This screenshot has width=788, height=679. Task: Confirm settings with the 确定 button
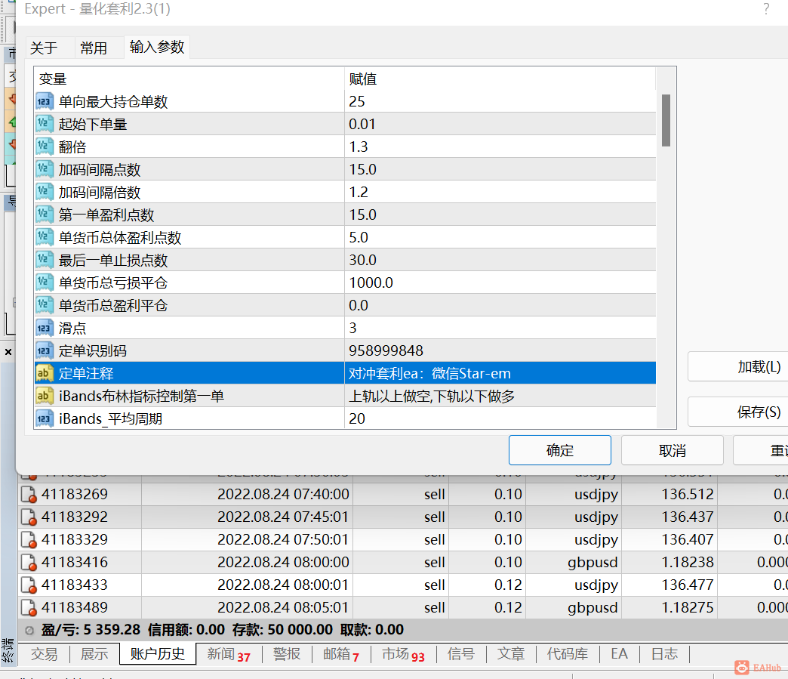pos(560,450)
